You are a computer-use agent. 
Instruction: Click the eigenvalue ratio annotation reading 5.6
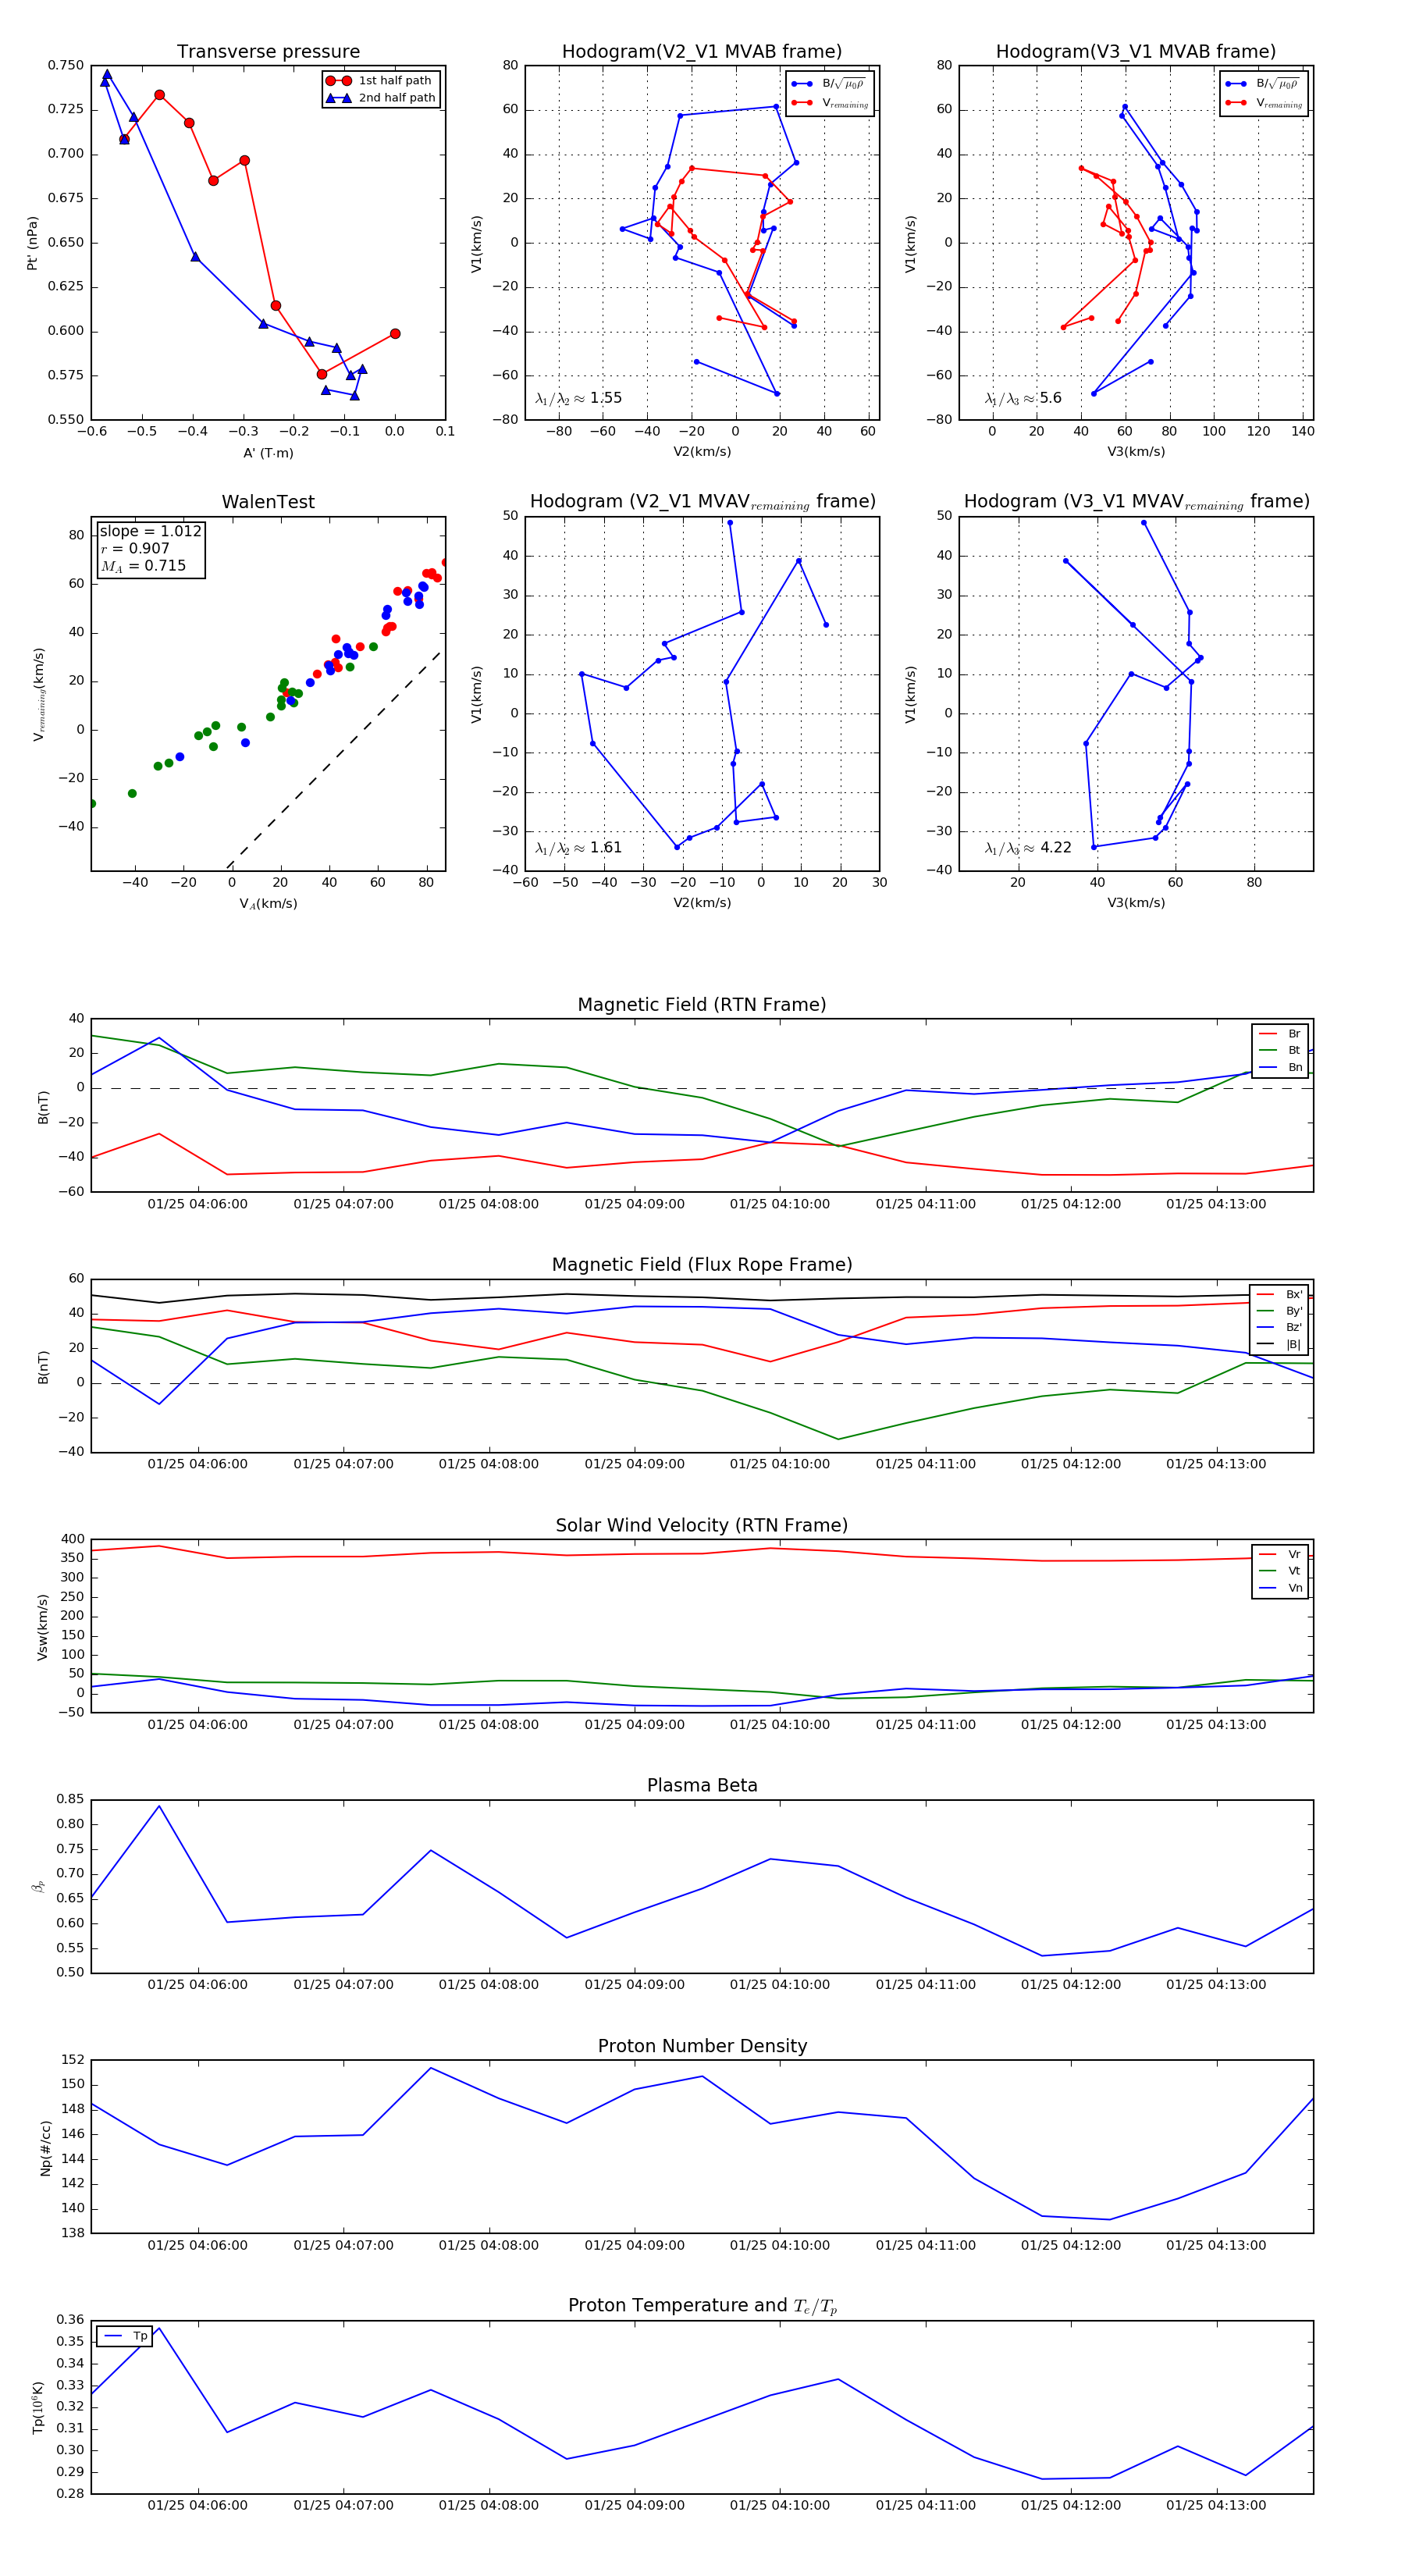(x=1023, y=398)
